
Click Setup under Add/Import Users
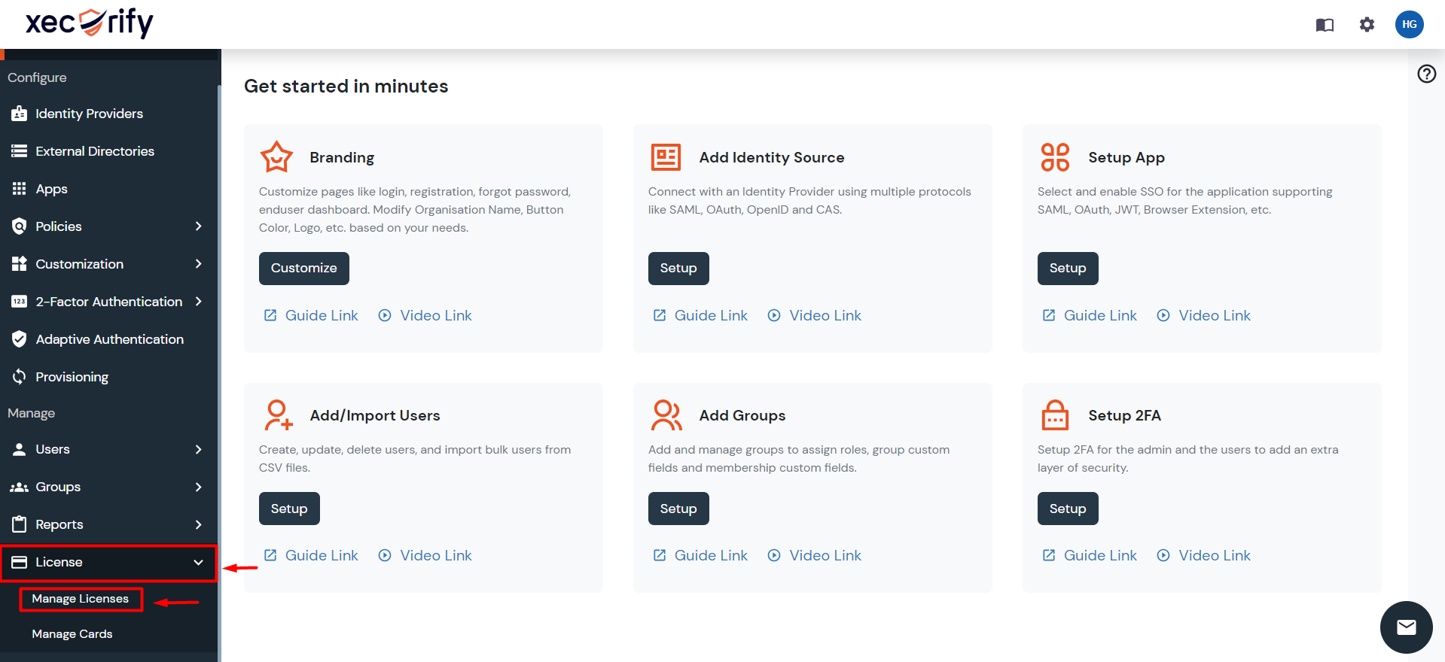point(289,509)
